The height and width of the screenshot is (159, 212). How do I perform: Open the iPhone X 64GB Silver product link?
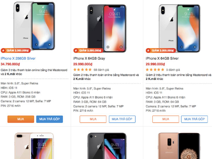[x=163, y=58]
